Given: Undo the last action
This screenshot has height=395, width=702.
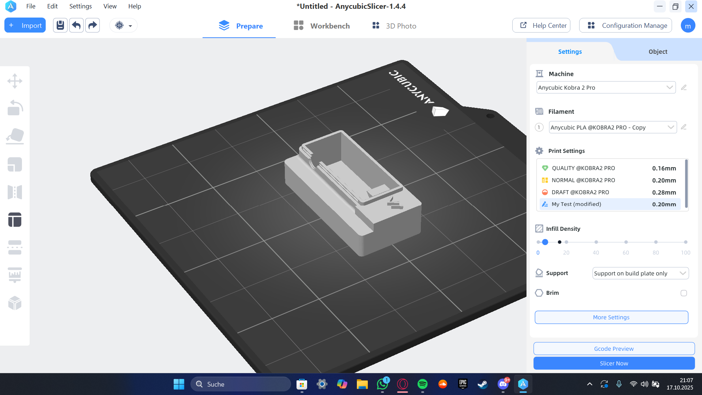Looking at the screenshot, I should coord(76,25).
